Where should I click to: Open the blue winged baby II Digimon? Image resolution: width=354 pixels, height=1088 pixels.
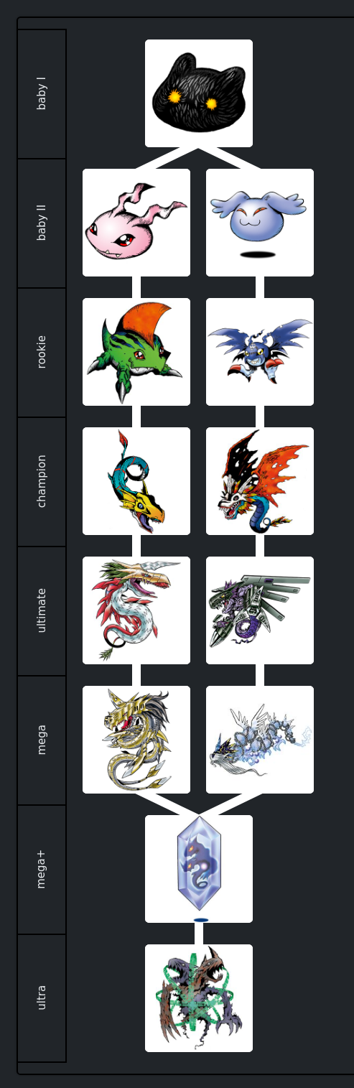pos(260,223)
